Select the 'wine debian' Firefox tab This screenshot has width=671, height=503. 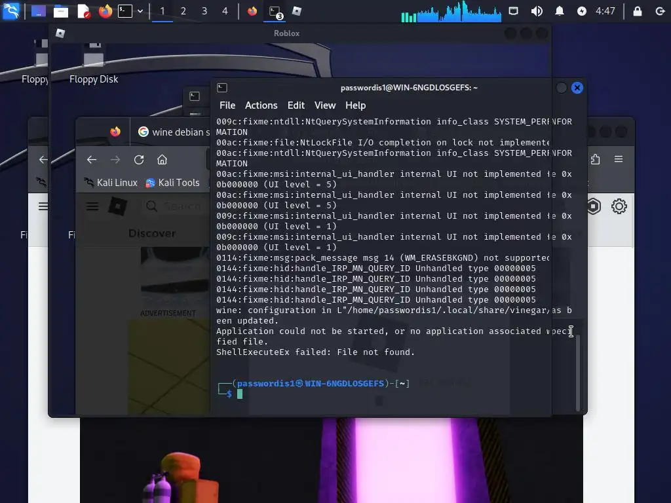173,132
